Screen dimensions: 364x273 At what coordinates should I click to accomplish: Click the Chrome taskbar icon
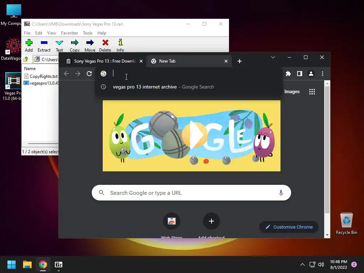click(x=43, y=264)
